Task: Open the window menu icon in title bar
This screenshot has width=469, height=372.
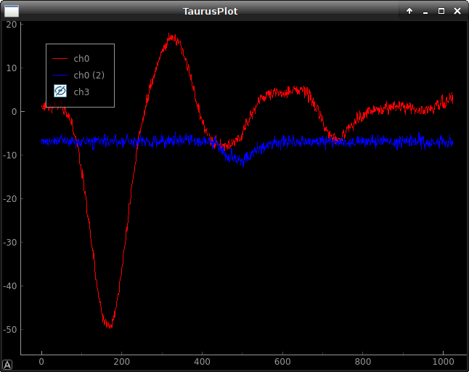Action: 12,11
